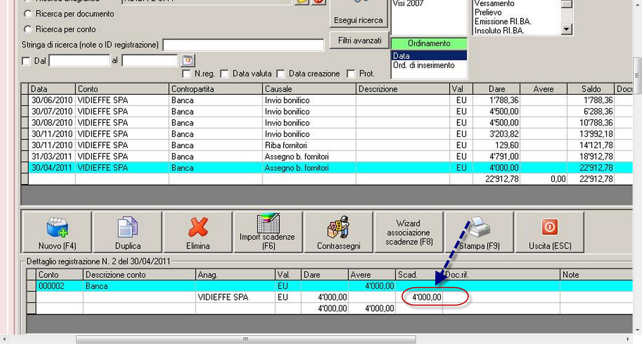The width and height of the screenshot is (642, 344).
Task: Click the vertical scrollbar down arrow
Action: 638,330
